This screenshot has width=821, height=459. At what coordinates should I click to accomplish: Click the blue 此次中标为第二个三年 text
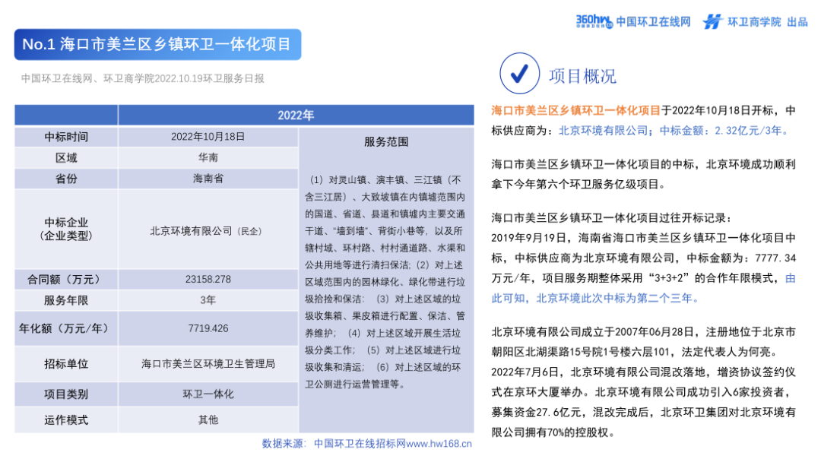coord(618,299)
